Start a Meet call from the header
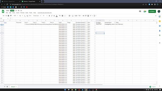 click(x=145, y=11)
